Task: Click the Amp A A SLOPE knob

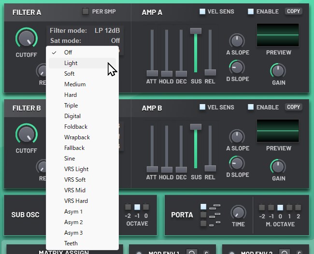Action: pos(237,40)
